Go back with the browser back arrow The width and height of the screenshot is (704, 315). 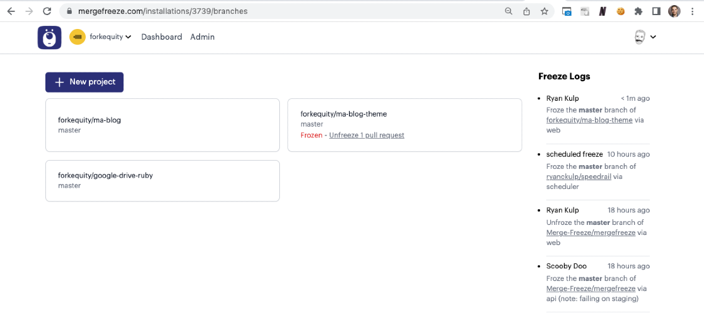pos(11,12)
